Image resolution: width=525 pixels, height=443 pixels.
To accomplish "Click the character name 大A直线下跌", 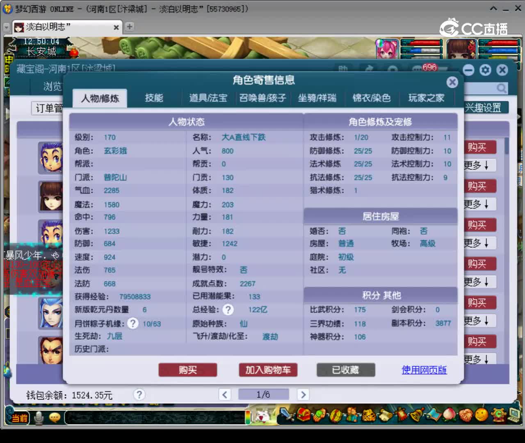I will click(244, 137).
